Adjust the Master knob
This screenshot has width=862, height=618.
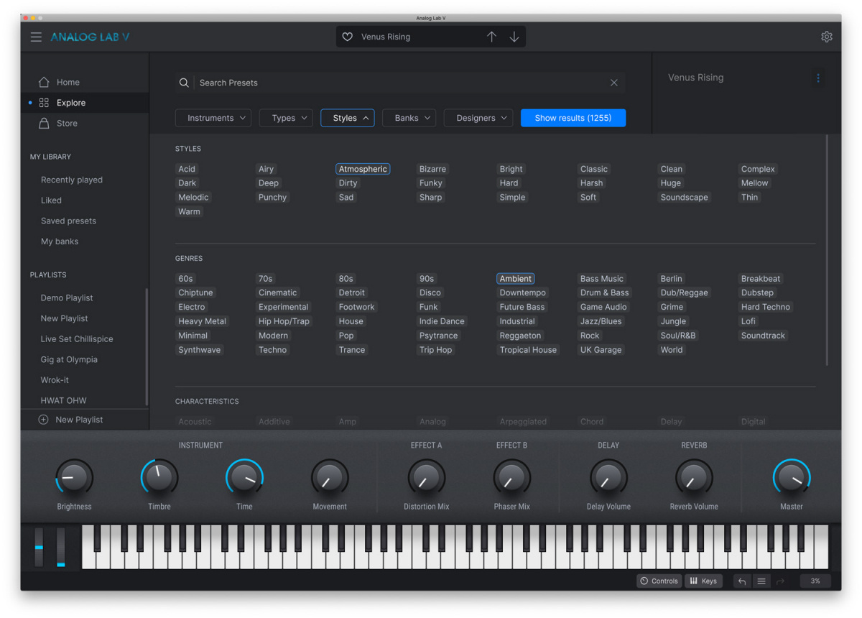click(x=791, y=477)
